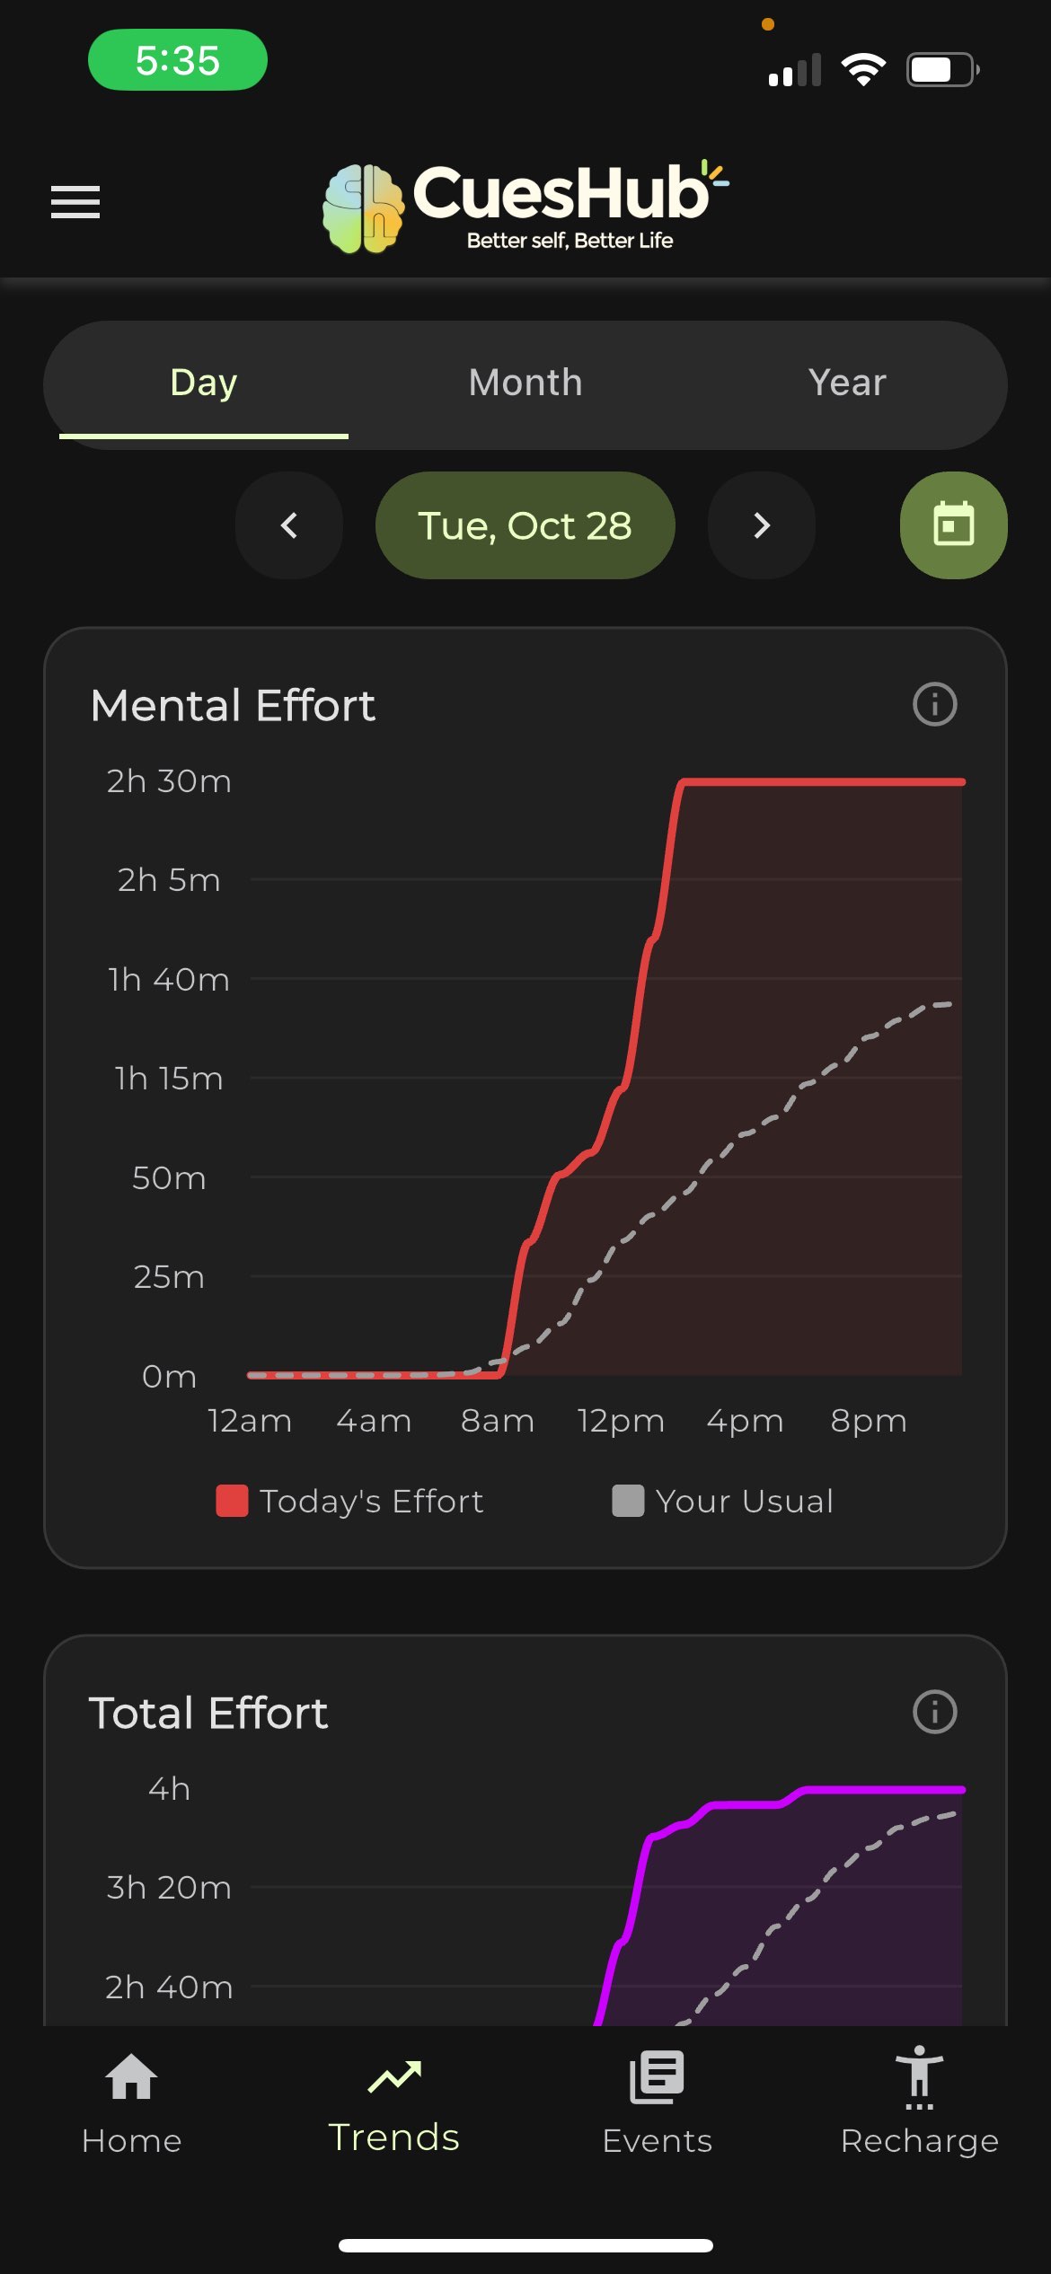Select the Day tab
The height and width of the screenshot is (2274, 1051).
204,383
